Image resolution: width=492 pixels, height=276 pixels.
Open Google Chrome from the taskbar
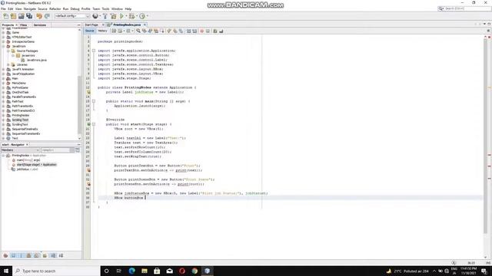194,271
